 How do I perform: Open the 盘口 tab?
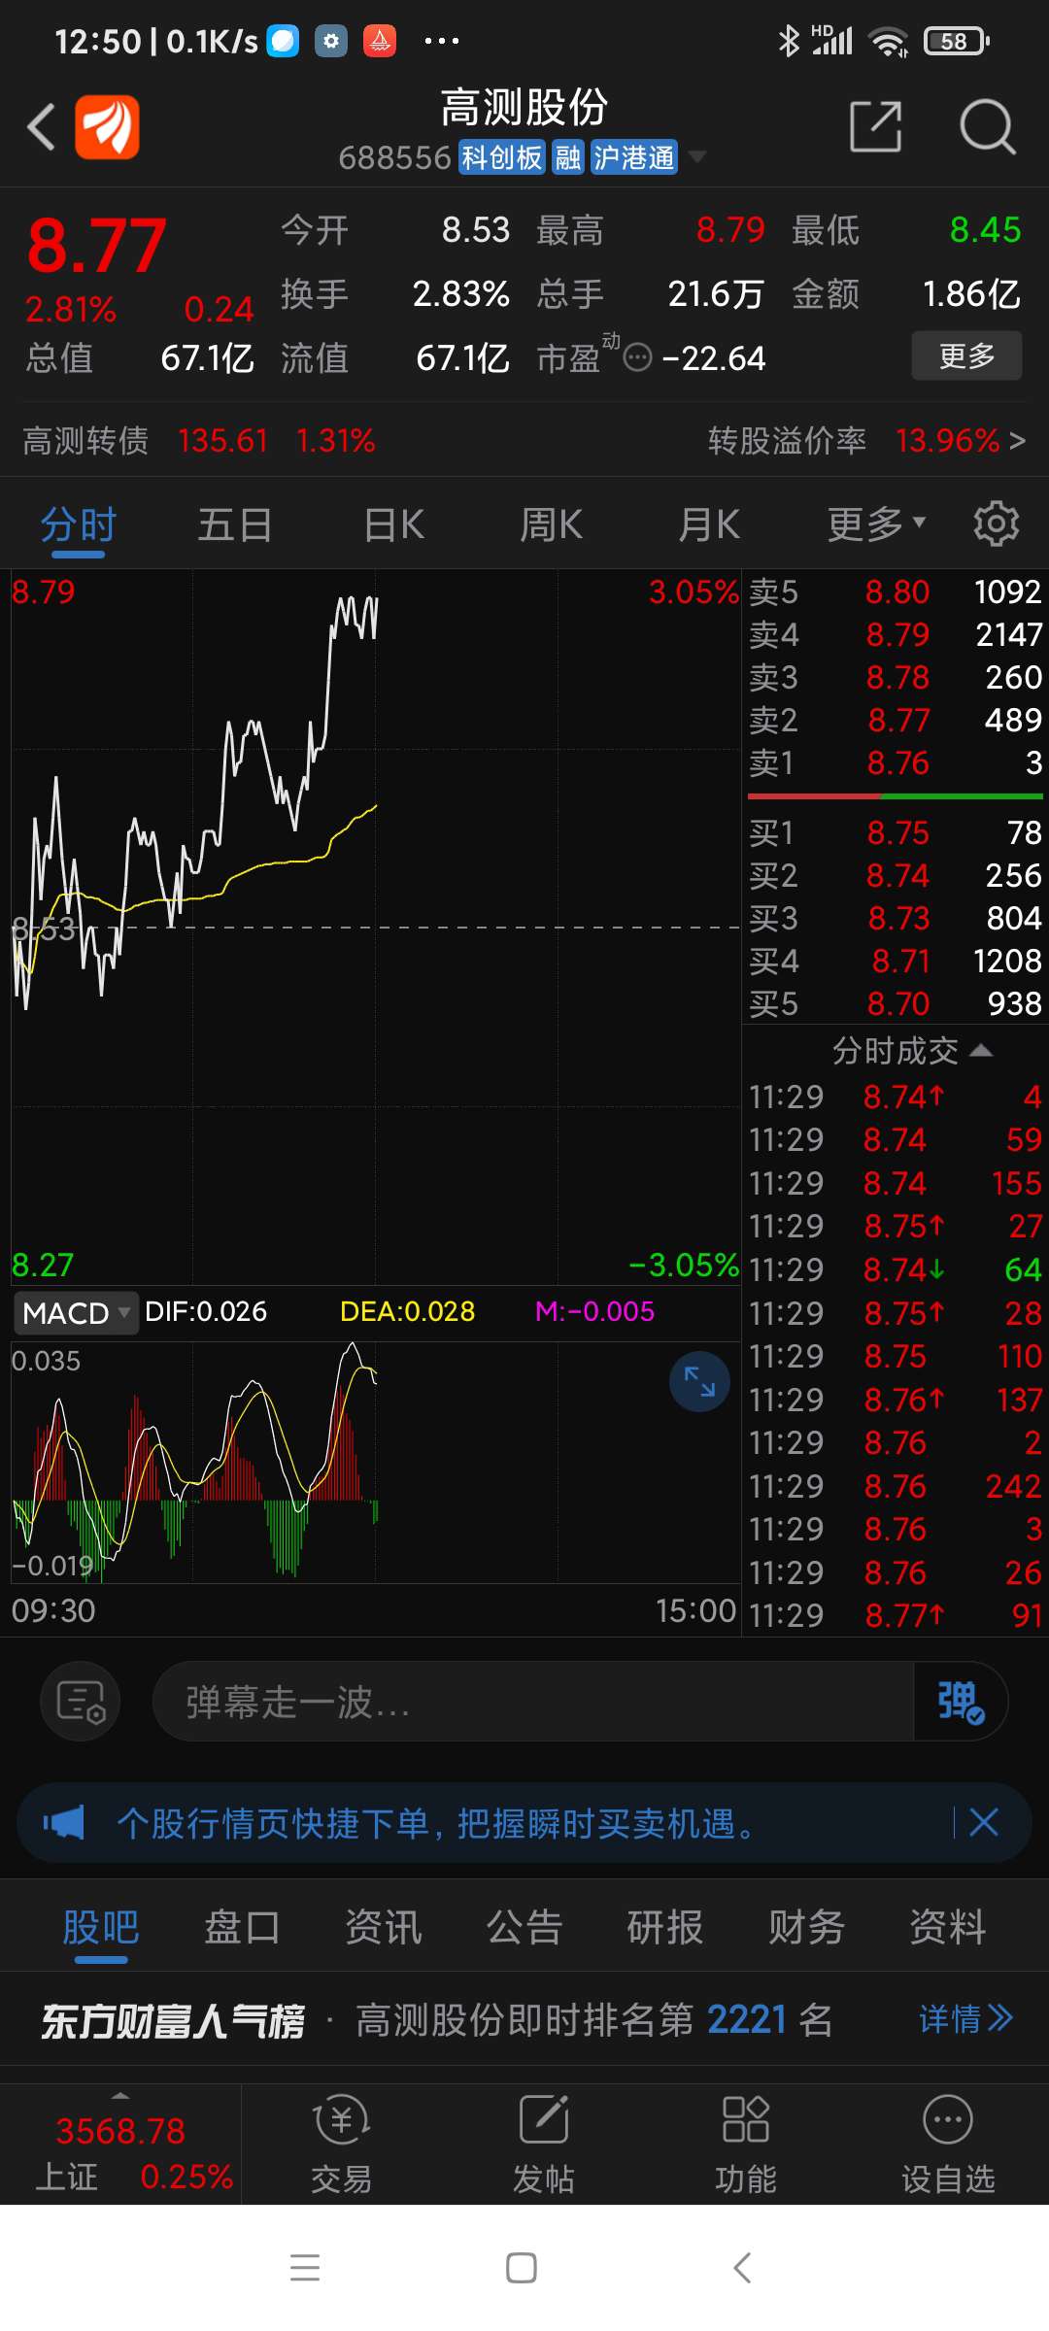242,1927
